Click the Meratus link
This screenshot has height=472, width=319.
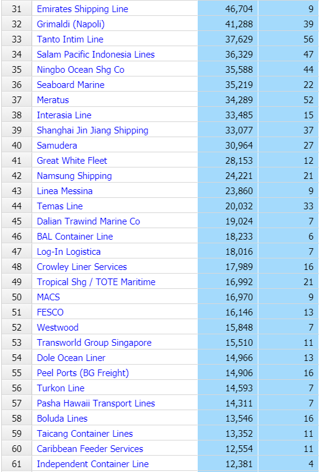click(x=53, y=100)
